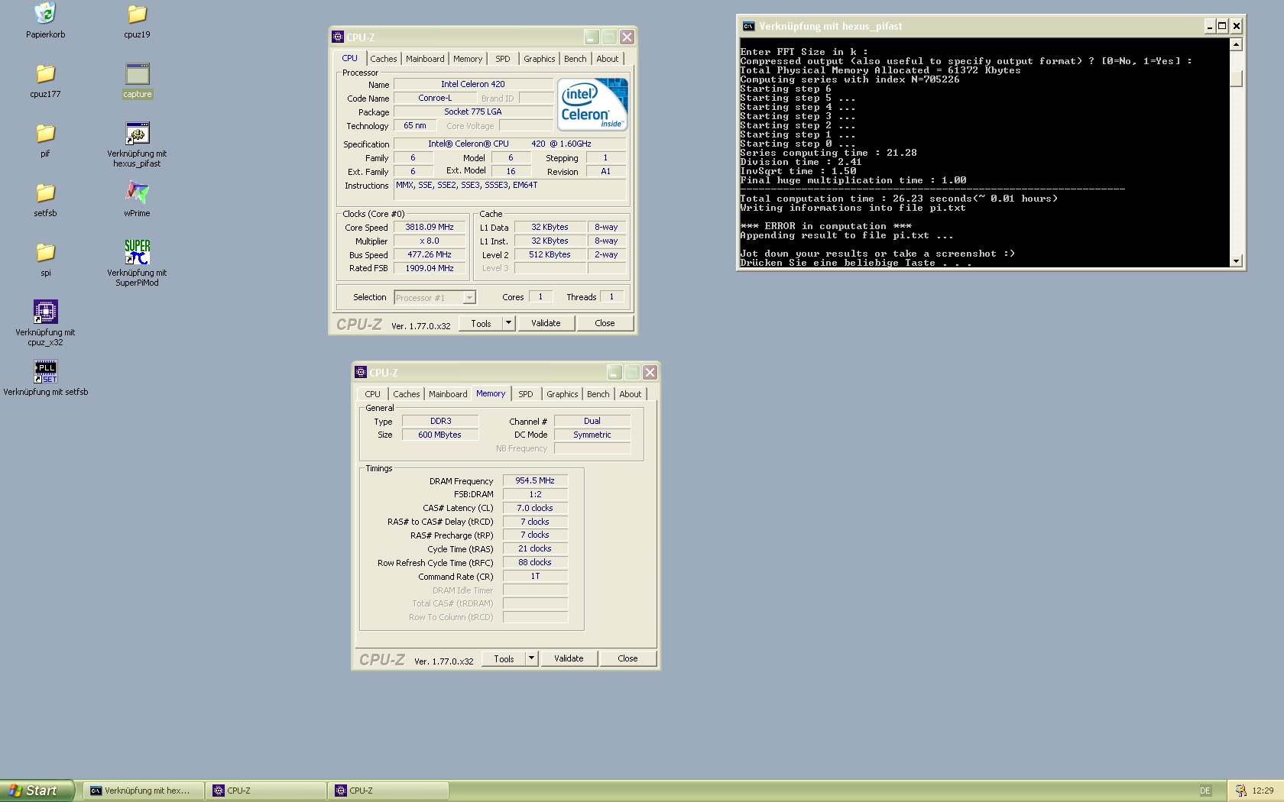This screenshot has width=1284, height=802.
Task: Open Bench tab in upper CPU-Z window
Action: coord(576,59)
